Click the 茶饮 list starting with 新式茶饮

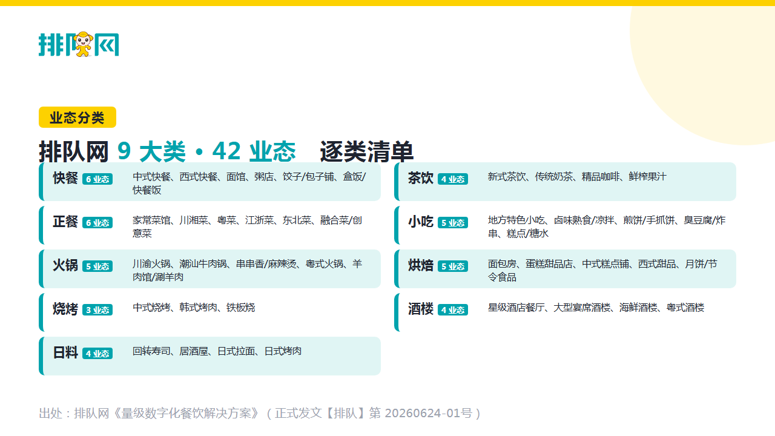(x=577, y=177)
